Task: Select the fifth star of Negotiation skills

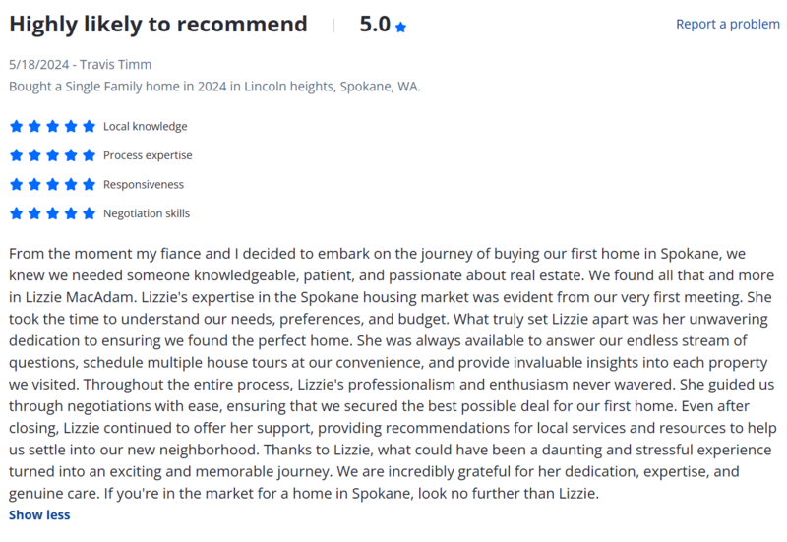Action: tap(90, 213)
